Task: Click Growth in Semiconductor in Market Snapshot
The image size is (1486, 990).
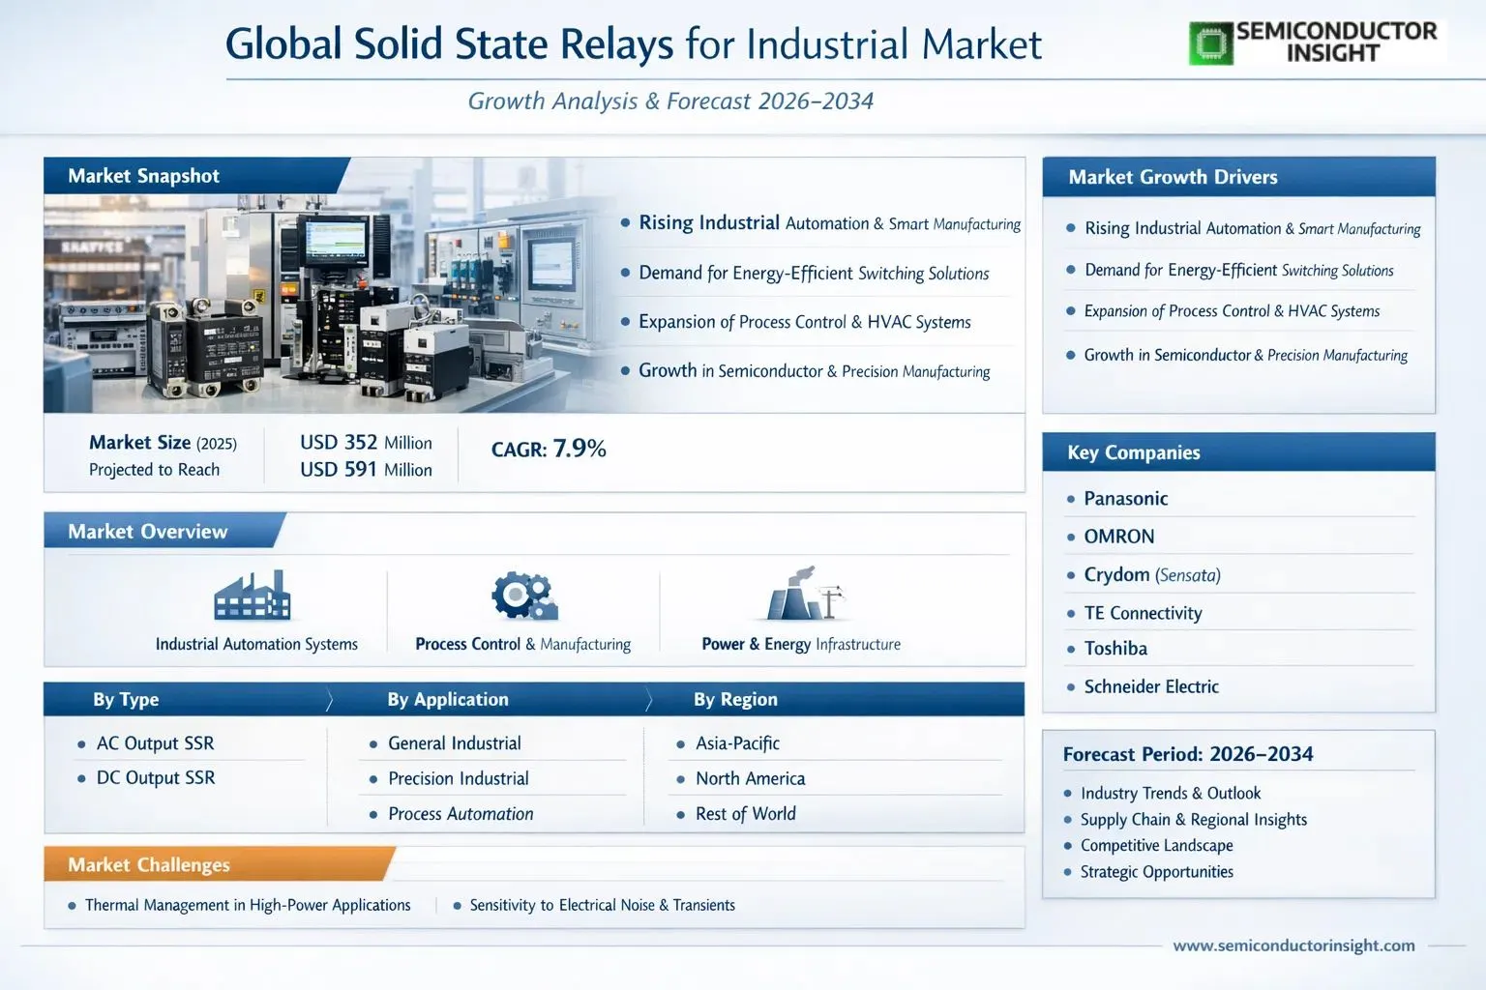Action: [x=814, y=371]
